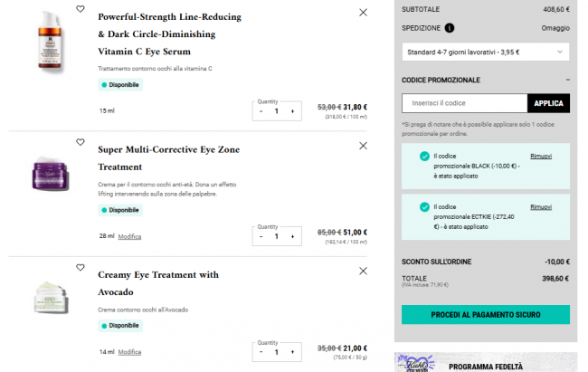The height and width of the screenshot is (372, 588).
Task: Decrease quantity of Vitamin C Eye Serum
Action: point(261,111)
